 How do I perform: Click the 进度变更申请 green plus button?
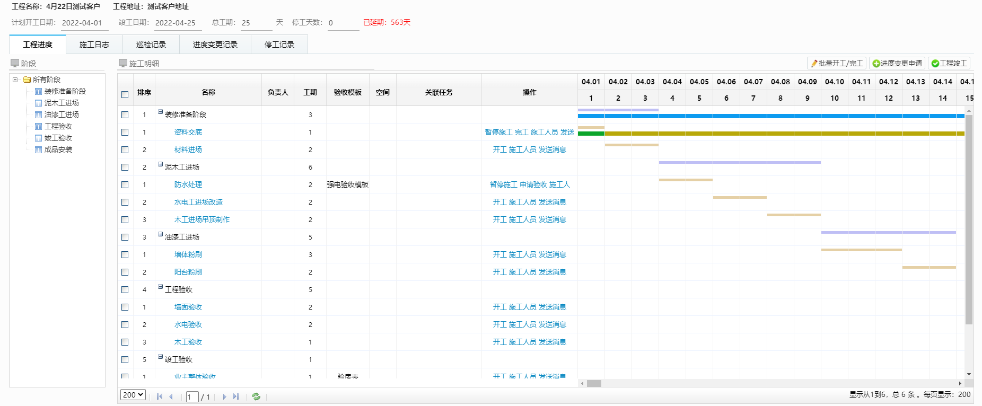tap(897, 63)
